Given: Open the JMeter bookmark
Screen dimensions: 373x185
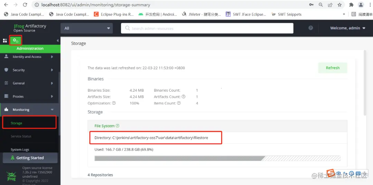Looking at the screenshot, I should pyautogui.click(x=201, y=14).
